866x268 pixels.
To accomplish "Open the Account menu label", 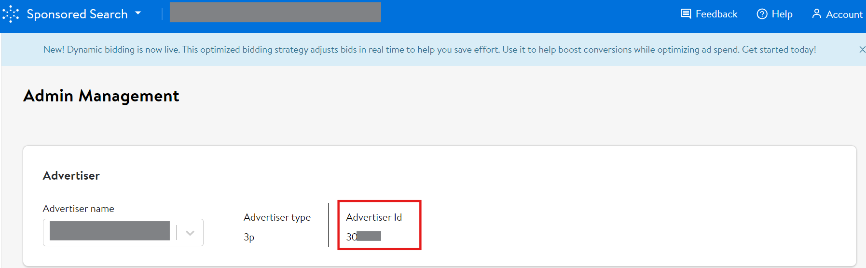I will tap(844, 14).
